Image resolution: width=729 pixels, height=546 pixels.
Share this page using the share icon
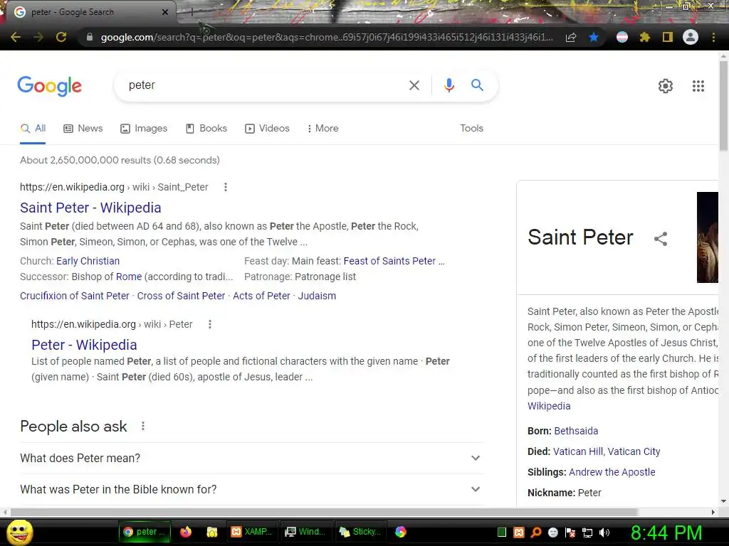click(x=571, y=37)
